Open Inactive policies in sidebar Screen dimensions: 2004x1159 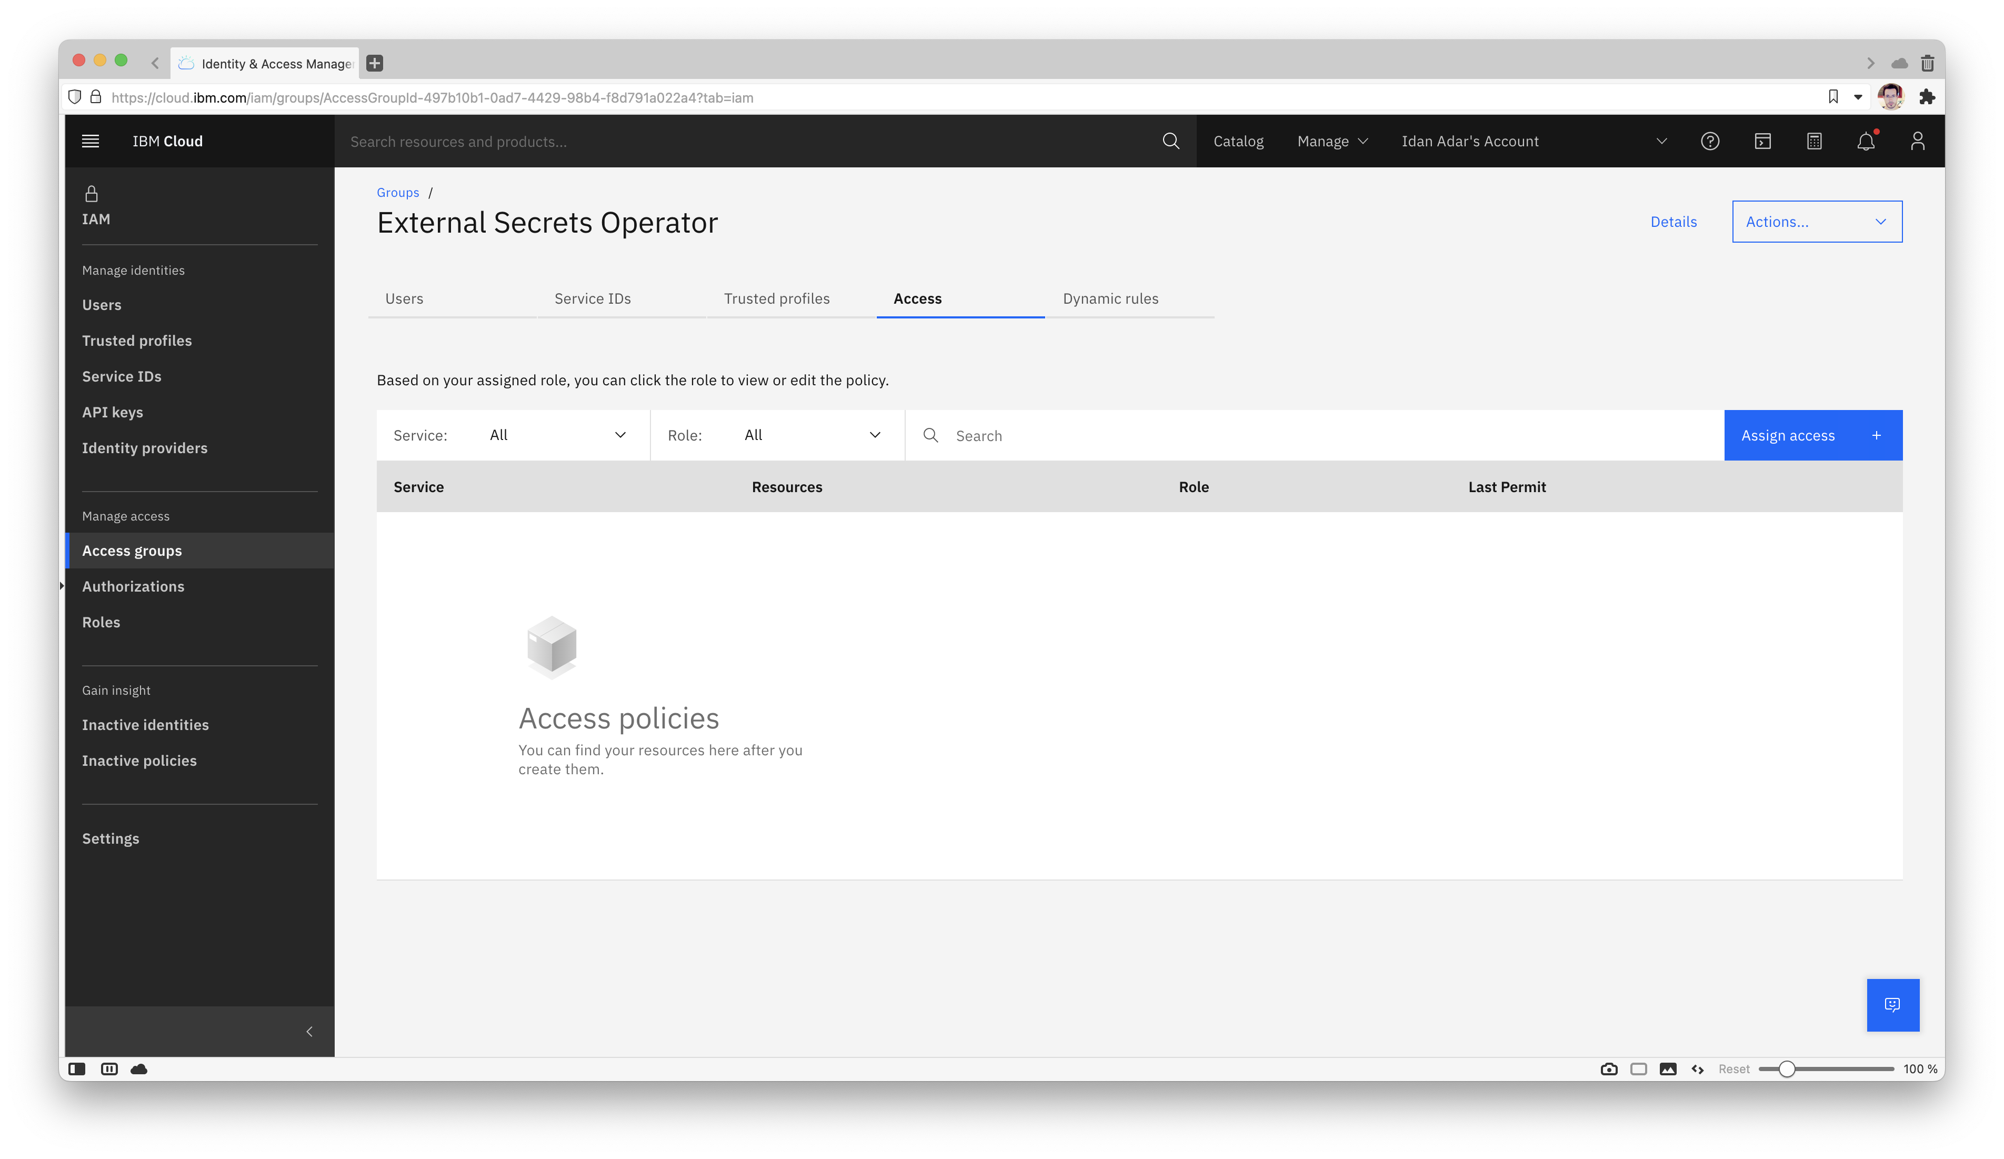pyautogui.click(x=139, y=761)
